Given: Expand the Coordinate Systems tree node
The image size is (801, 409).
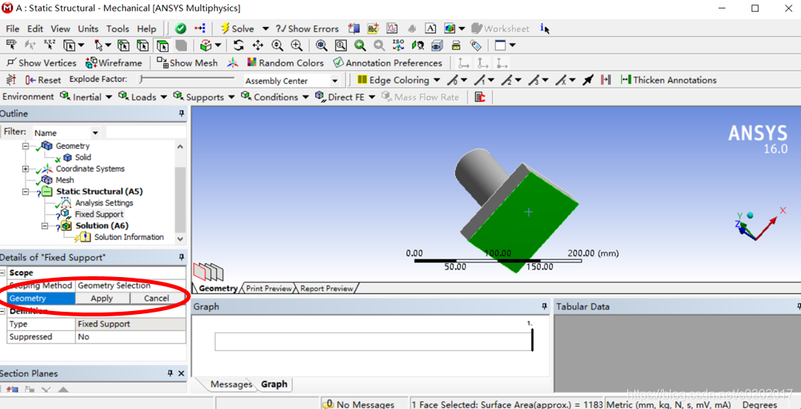Looking at the screenshot, I should click(25, 168).
